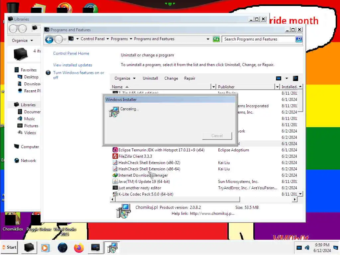Select Videos in Libraries sidebar

tap(30, 133)
